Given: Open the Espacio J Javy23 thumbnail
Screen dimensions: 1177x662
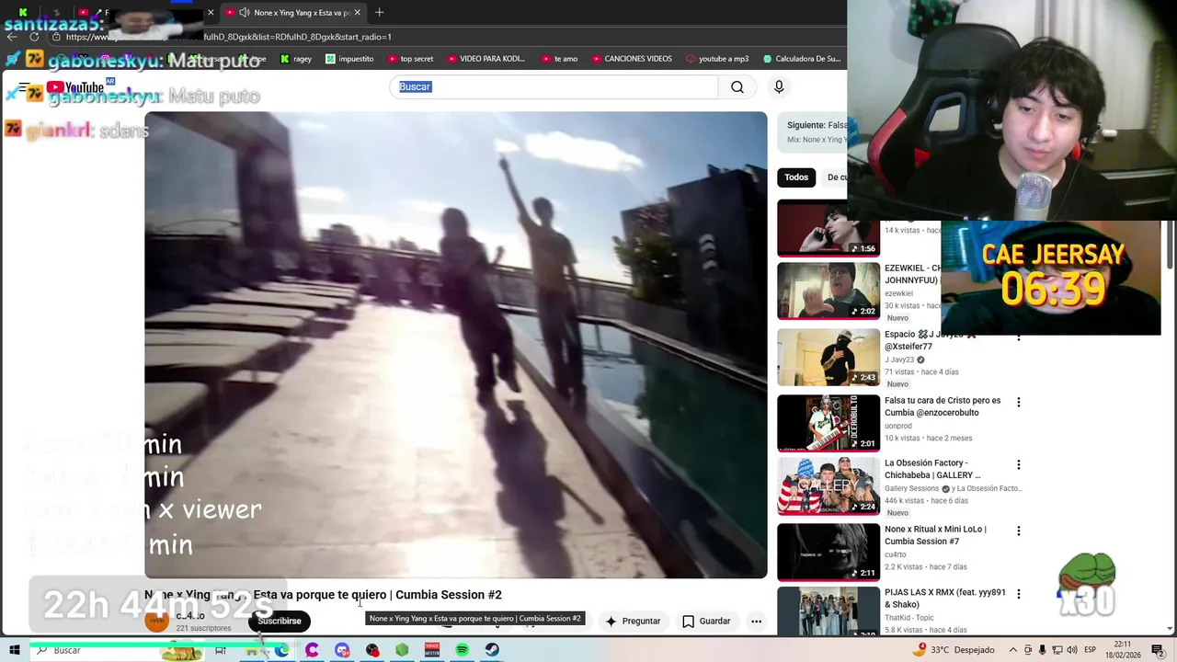Looking at the screenshot, I should [828, 357].
